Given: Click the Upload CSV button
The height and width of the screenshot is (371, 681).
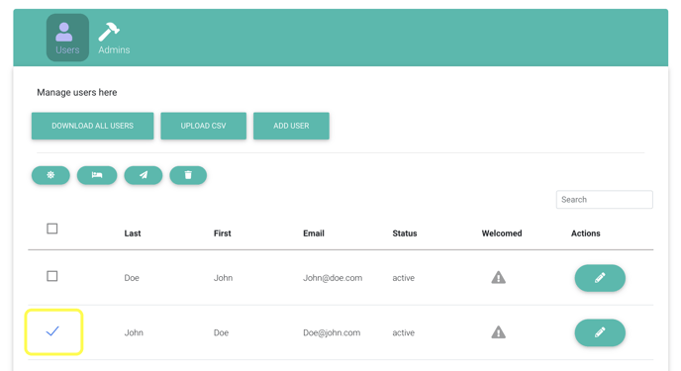Looking at the screenshot, I should click(x=203, y=126).
